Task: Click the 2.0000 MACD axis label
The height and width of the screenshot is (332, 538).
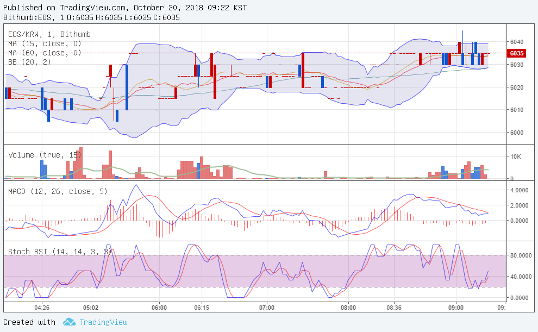Action: tap(519, 205)
